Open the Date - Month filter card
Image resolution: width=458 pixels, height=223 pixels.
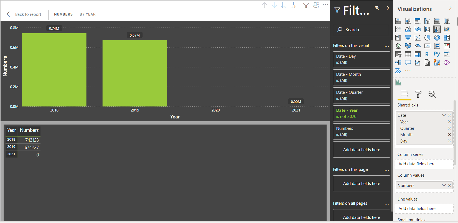pos(362,77)
